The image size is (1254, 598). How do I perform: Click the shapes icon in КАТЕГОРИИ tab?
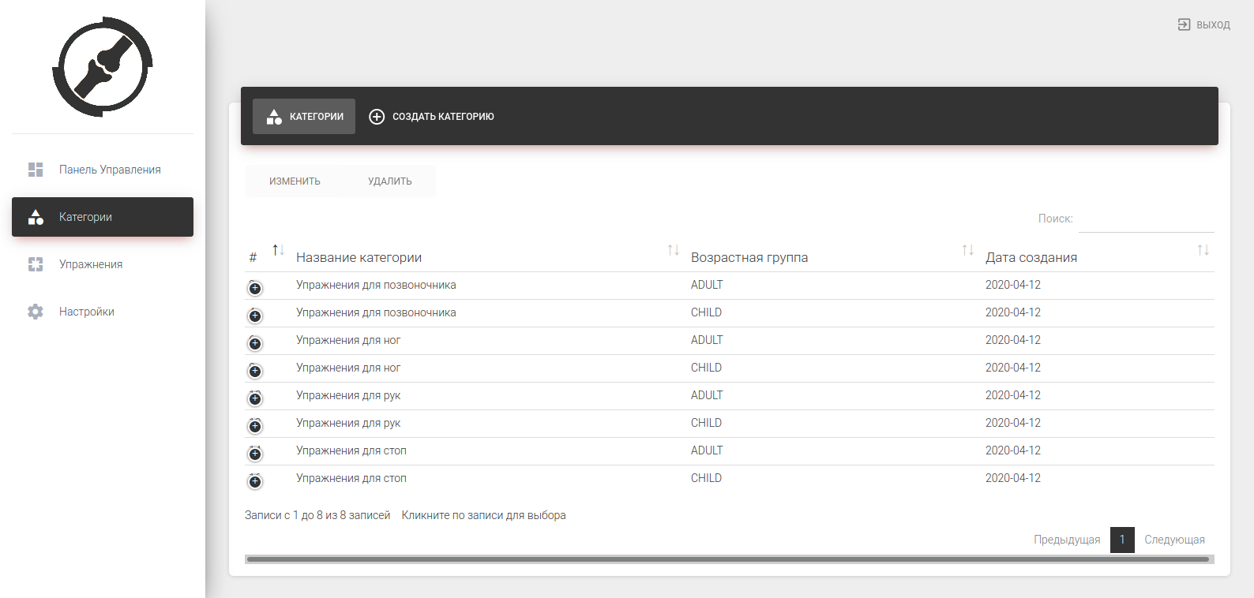pyautogui.click(x=274, y=117)
